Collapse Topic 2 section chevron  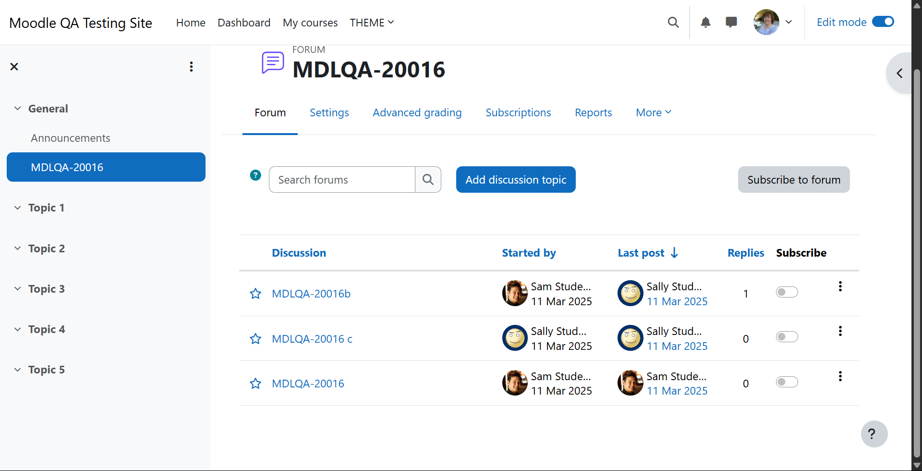point(18,248)
